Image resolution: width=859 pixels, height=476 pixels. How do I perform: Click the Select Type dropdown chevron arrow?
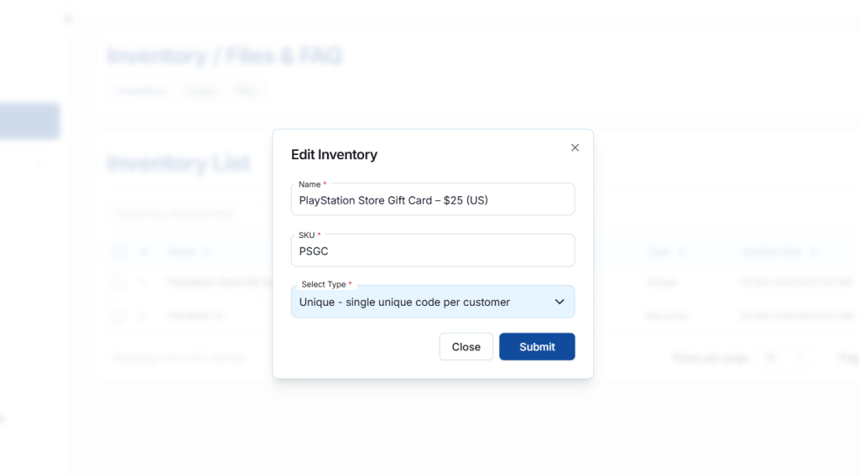pos(560,302)
